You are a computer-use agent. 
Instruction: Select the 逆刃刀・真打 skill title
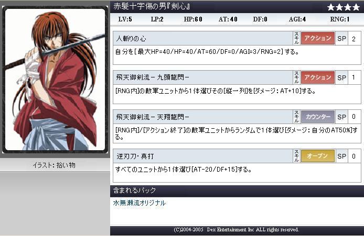click(135, 156)
